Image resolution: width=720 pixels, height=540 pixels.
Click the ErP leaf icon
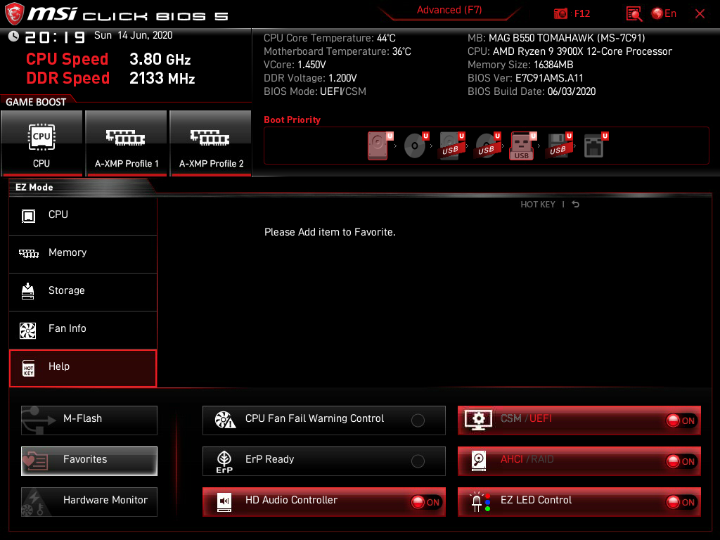coord(224,461)
